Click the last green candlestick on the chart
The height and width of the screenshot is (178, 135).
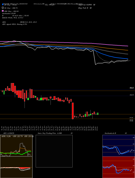click(98, 114)
